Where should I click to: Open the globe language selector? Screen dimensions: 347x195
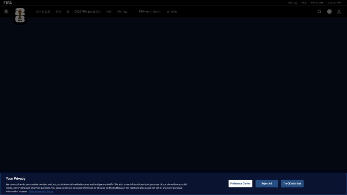(x=329, y=12)
